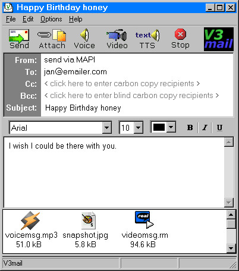This screenshot has height=271, width=239.
Task: Click attachments pane scrollbar up arrow
Action: pos(231,215)
